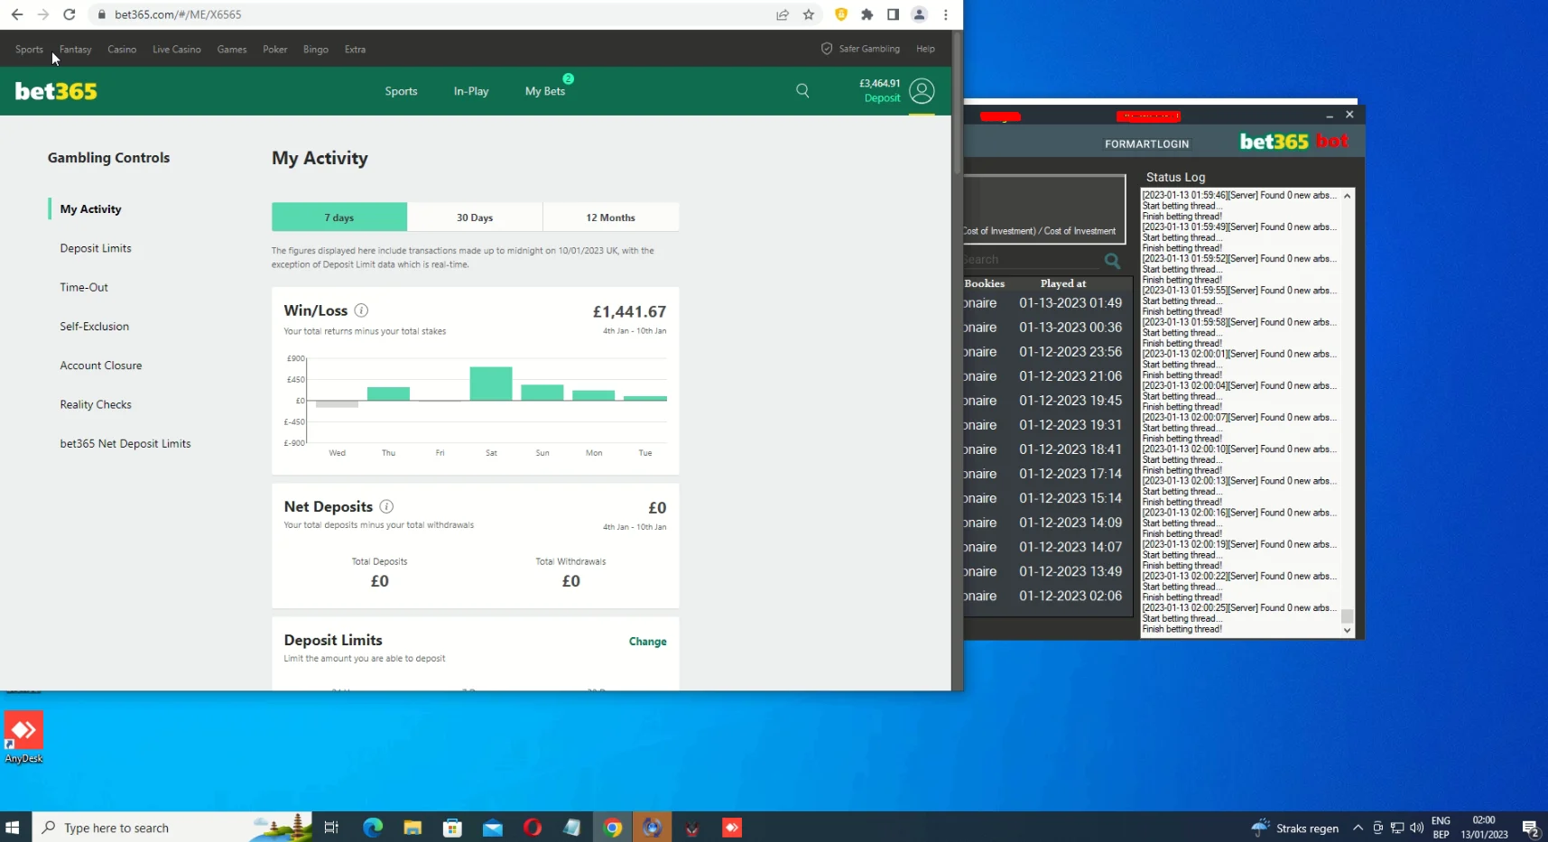Click the bot search magnifier icon
Viewport: 1548px width, 842px height.
(x=1112, y=261)
